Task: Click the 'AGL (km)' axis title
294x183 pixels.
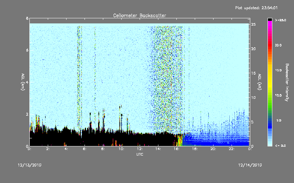Action: [23, 82]
